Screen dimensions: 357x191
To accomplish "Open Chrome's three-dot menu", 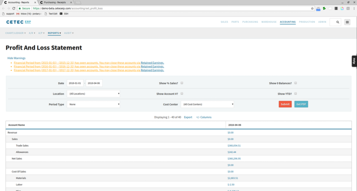I will tap(354, 9).
